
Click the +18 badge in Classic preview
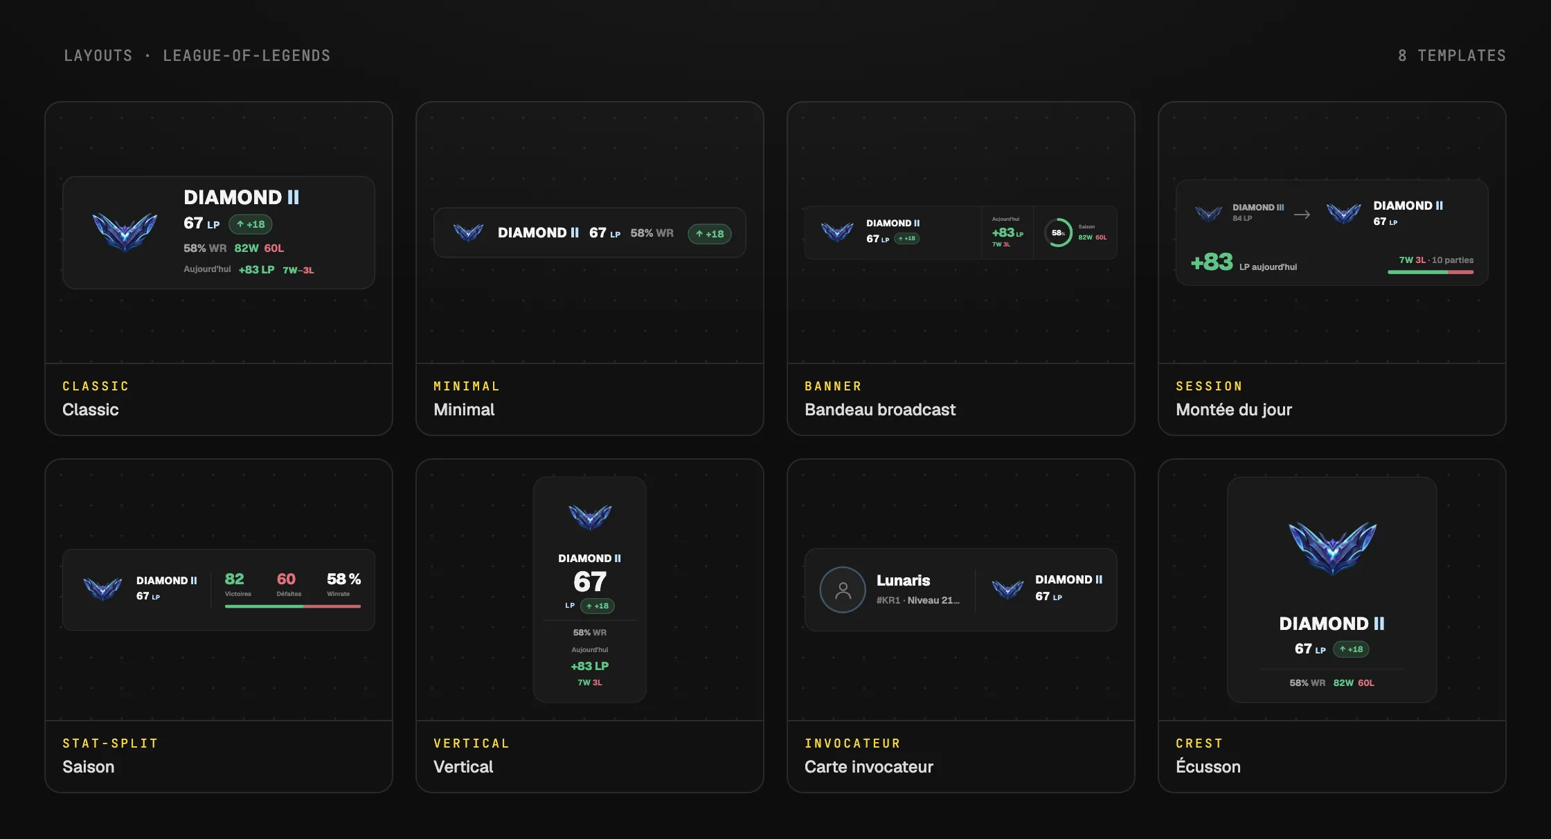(x=251, y=224)
